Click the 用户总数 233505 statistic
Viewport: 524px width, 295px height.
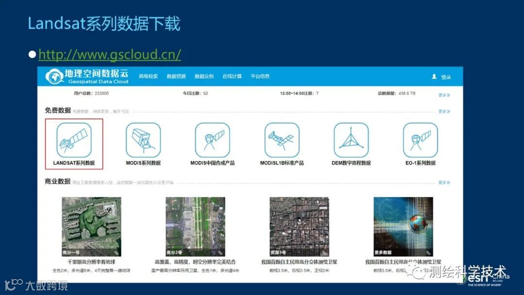91,94
